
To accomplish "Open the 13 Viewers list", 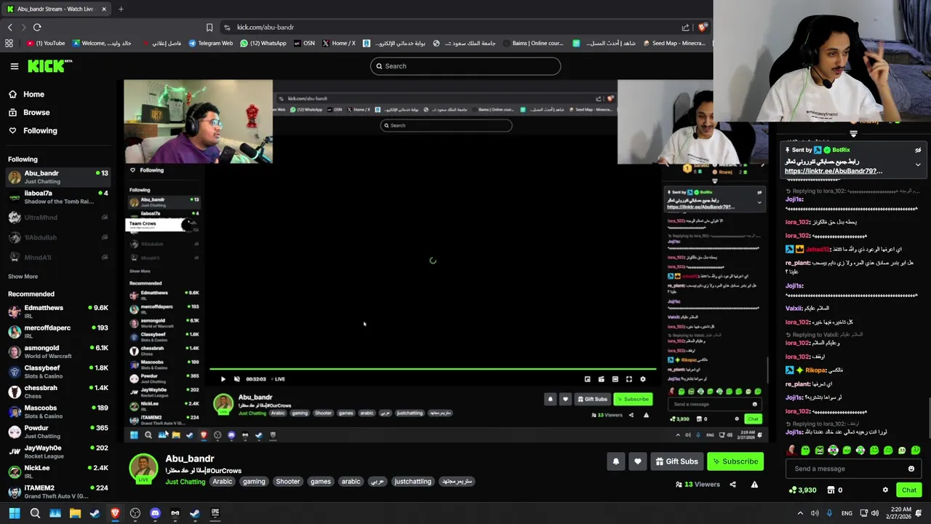I will [697, 484].
